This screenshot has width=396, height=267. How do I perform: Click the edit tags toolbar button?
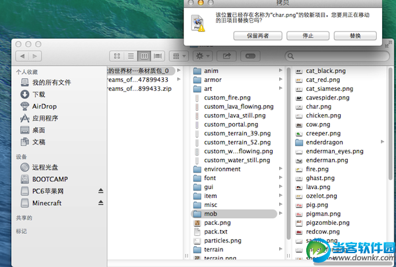pyautogui.click(x=250, y=56)
